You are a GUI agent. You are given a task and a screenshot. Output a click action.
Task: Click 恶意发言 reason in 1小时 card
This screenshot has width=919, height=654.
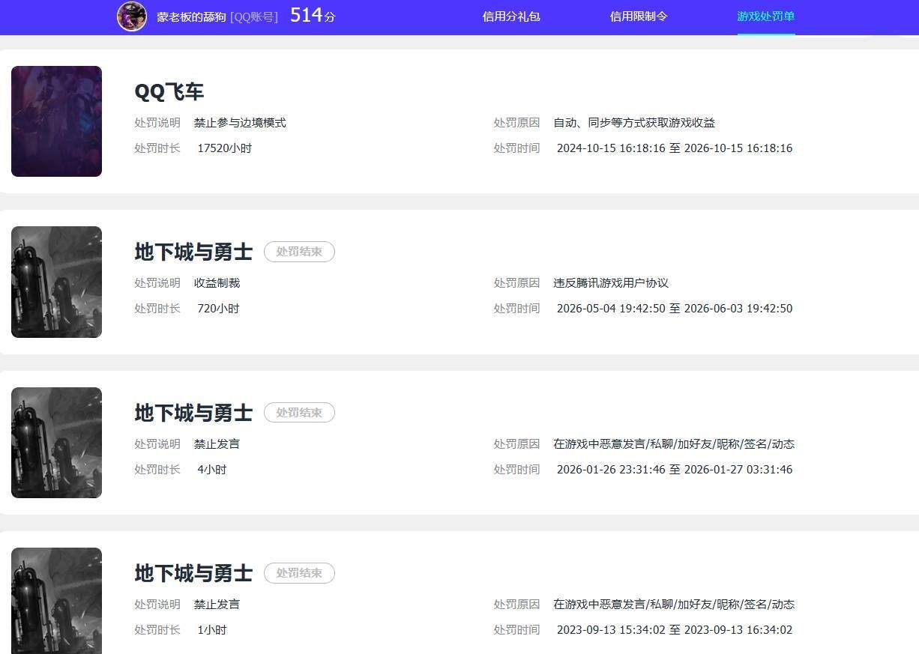674,605
